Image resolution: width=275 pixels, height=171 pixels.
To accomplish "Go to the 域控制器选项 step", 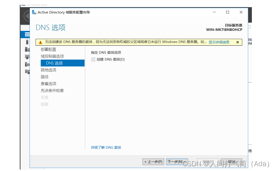I will 52,56.
